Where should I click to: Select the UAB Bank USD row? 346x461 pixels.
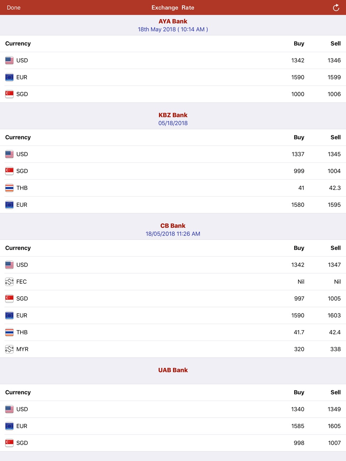coord(173,409)
